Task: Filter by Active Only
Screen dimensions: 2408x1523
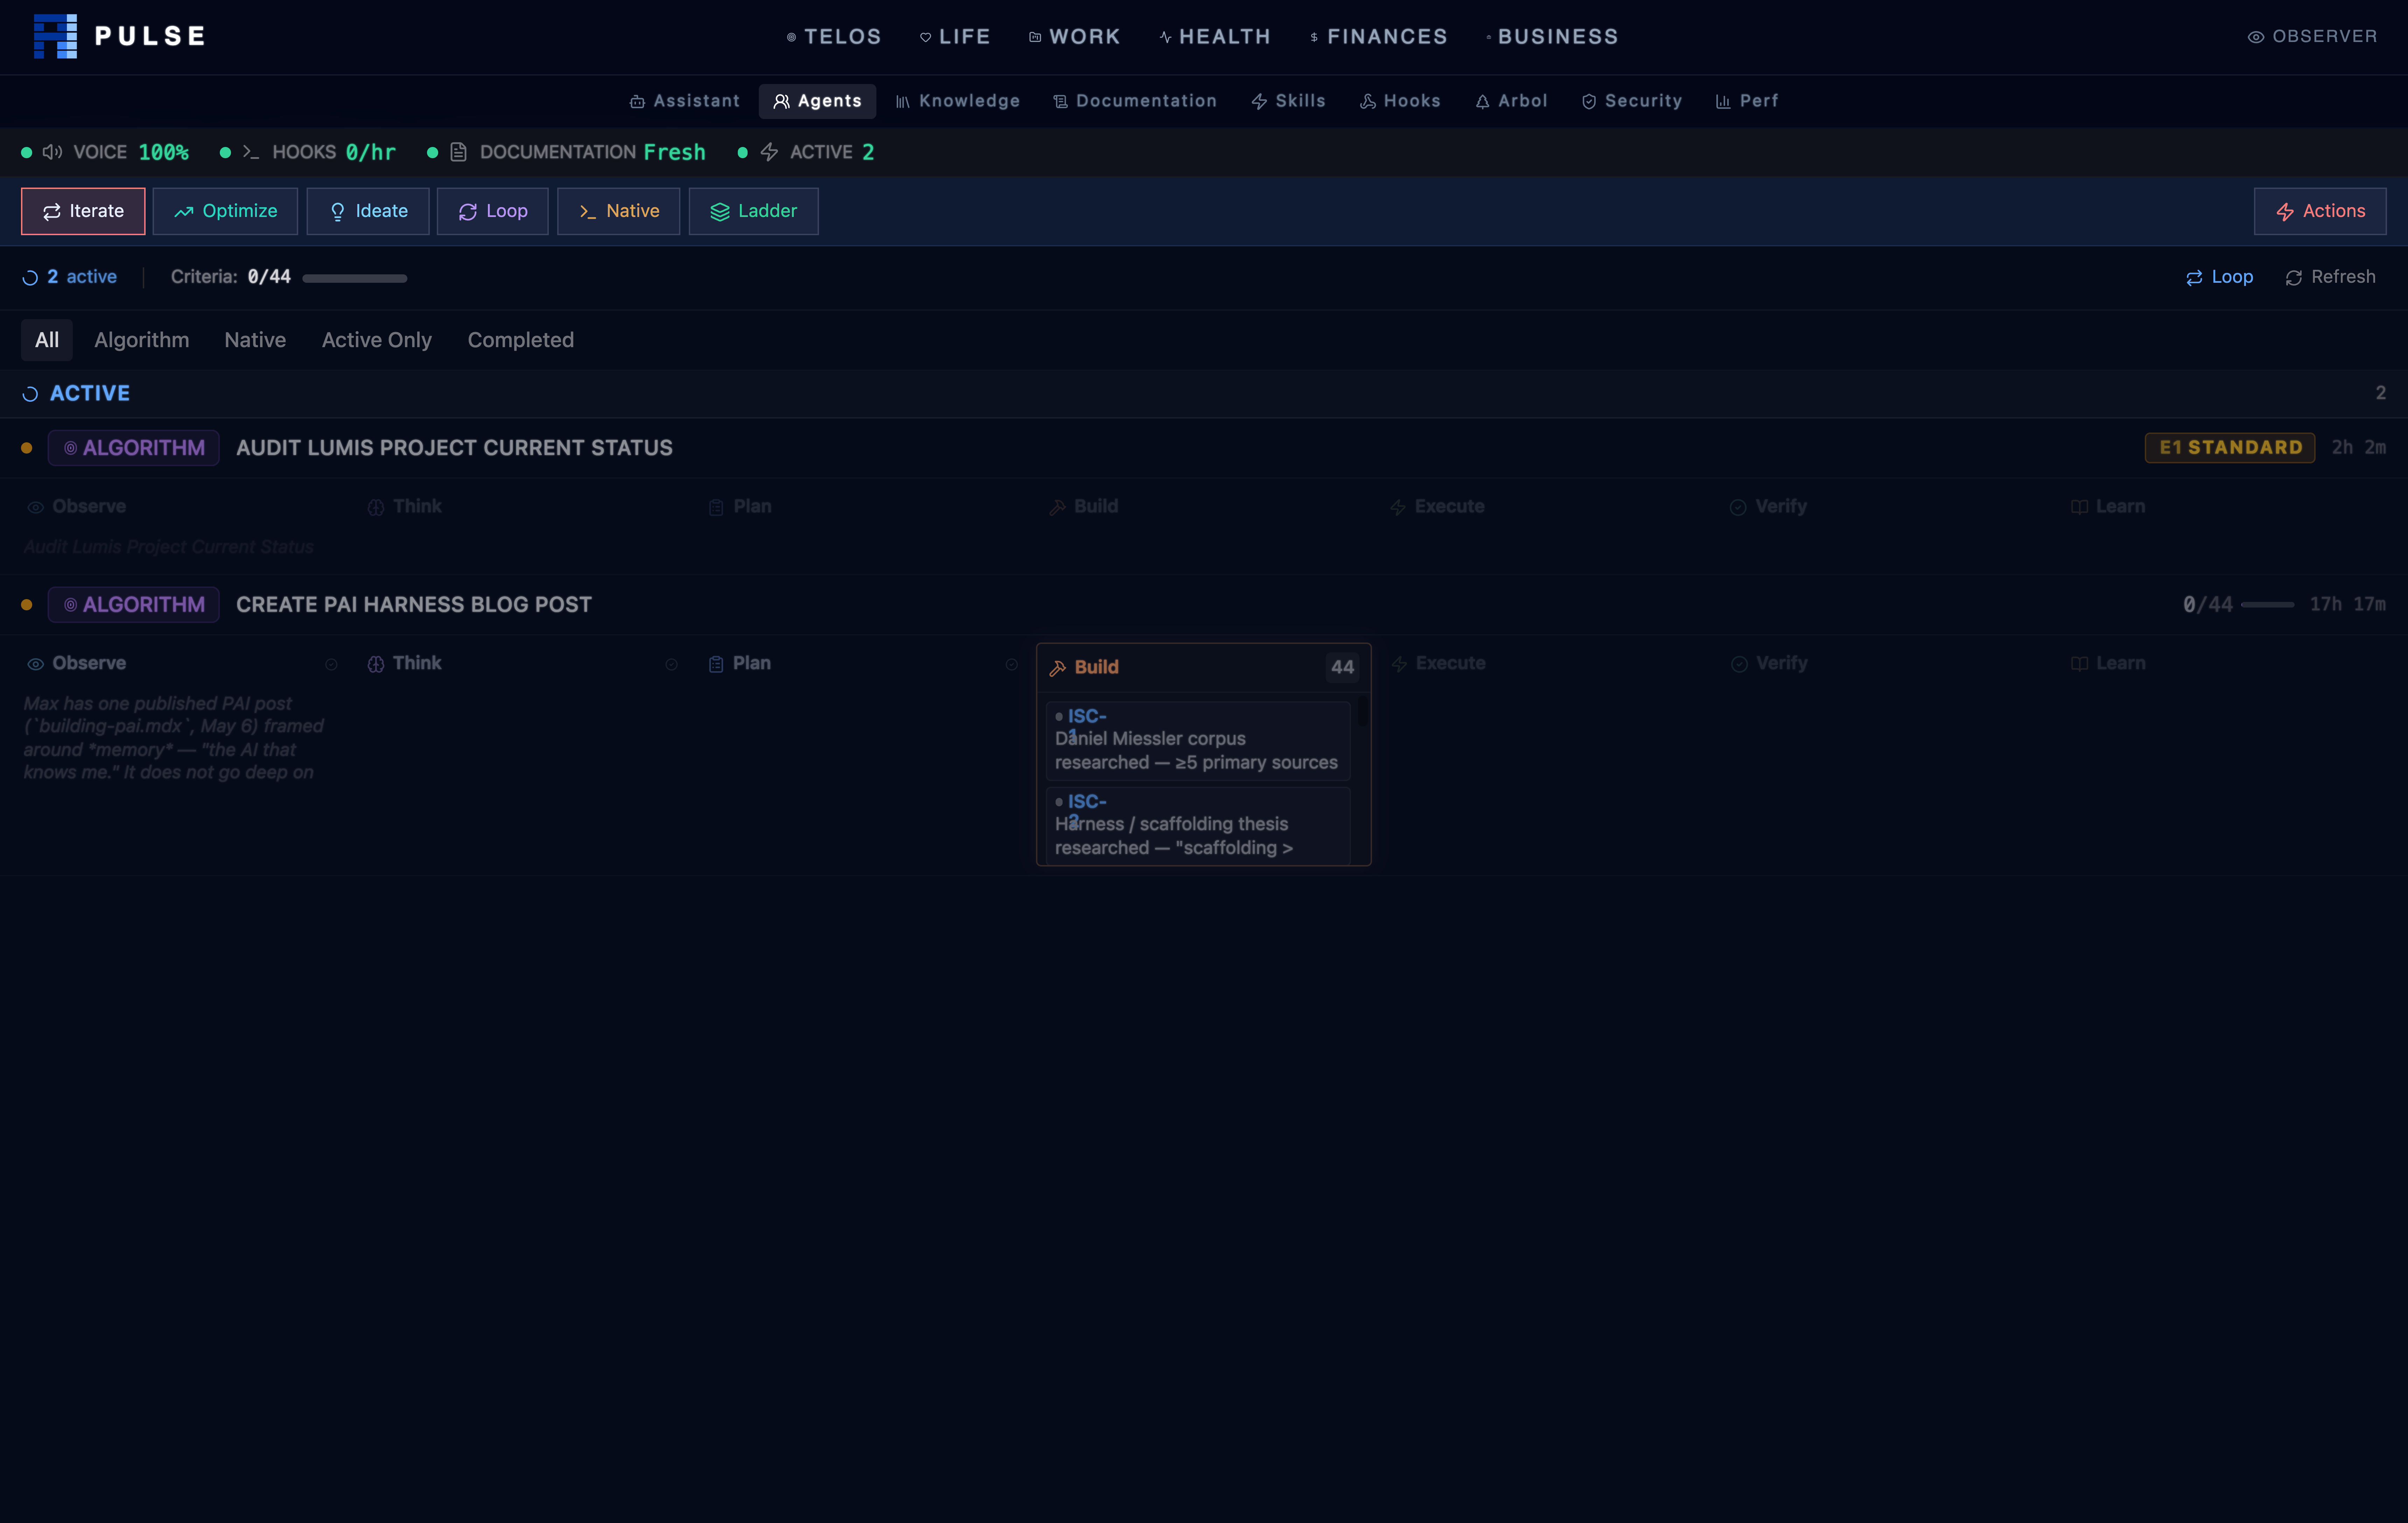Action: 377,340
